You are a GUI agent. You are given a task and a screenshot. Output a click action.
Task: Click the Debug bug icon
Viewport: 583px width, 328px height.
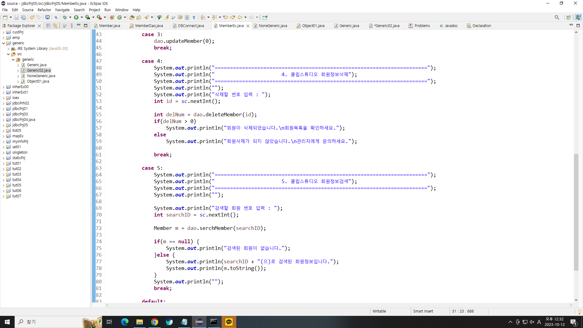pyautogui.click(x=65, y=17)
